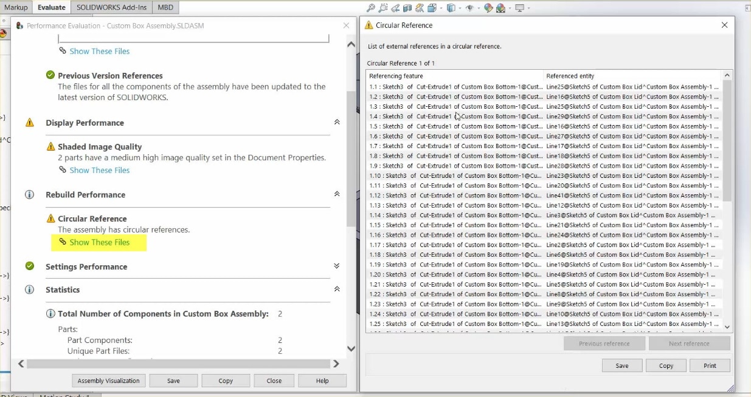This screenshot has height=397, width=751.
Task: Click vertical scrollbar thumb in Performance Evaluation panel
Action: pyautogui.click(x=351, y=159)
